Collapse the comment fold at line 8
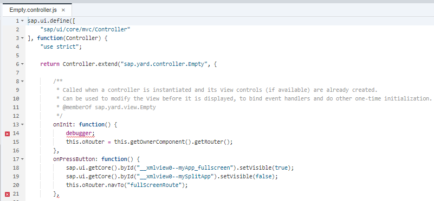 tap(22, 81)
